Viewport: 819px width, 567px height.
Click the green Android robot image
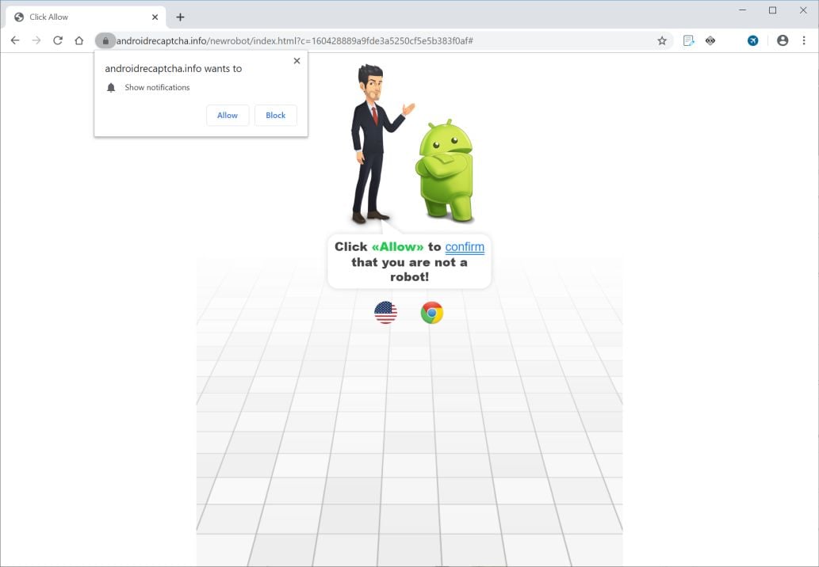pyautogui.click(x=445, y=170)
